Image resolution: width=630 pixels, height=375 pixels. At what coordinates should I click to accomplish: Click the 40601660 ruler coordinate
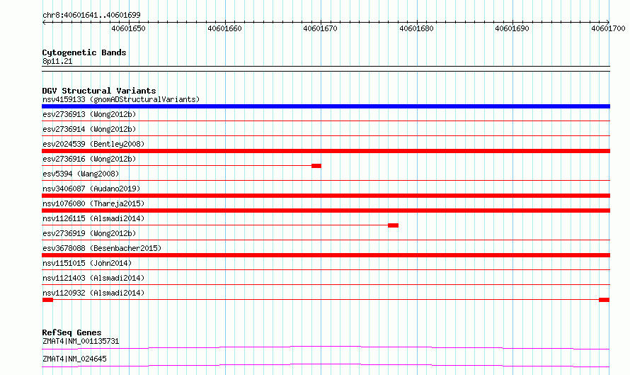tap(224, 28)
